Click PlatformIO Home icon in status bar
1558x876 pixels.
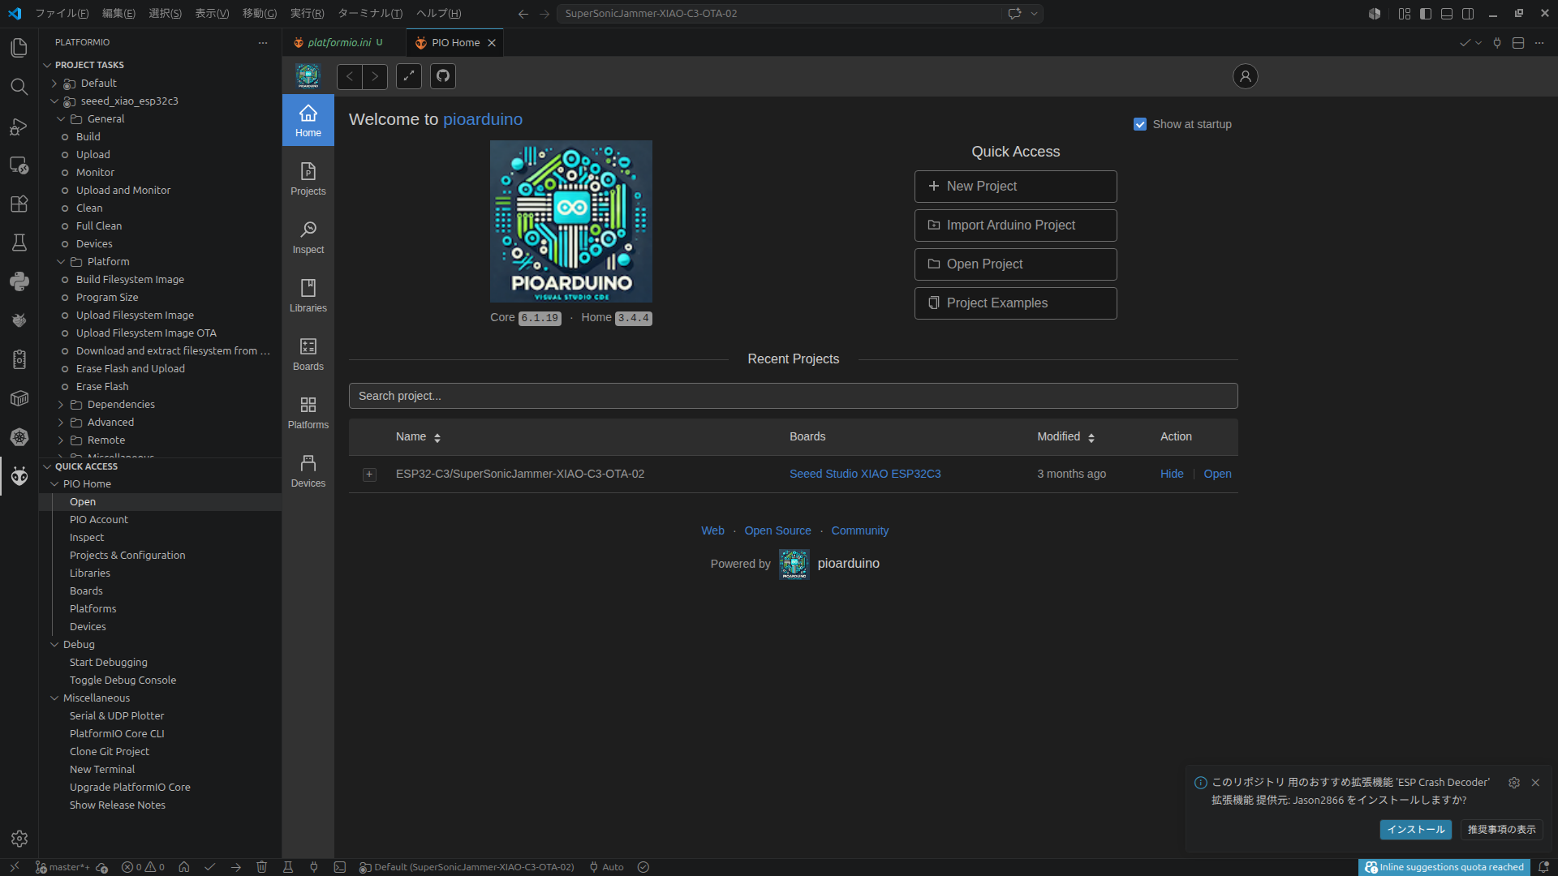click(184, 867)
